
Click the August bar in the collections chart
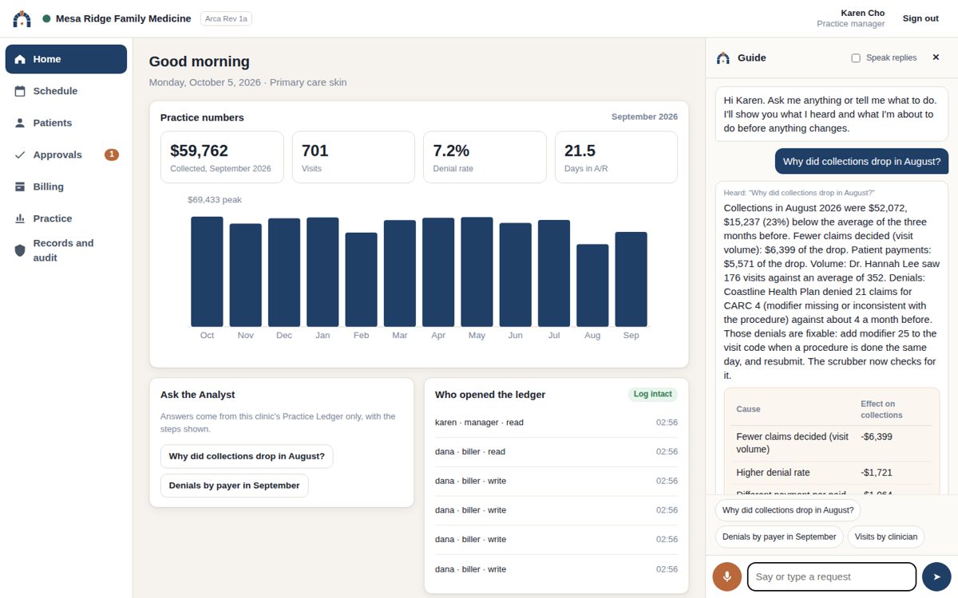(592, 285)
